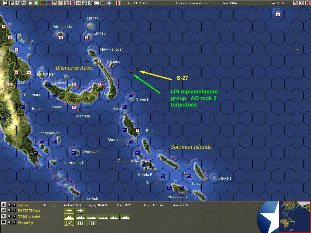This screenshot has height=233, width=311.
Task: Click the green and red flag icon top right
Action: point(295,3)
